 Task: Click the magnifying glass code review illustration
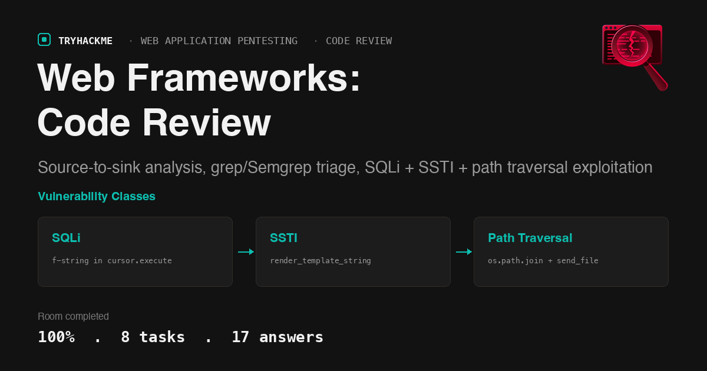pos(635,57)
